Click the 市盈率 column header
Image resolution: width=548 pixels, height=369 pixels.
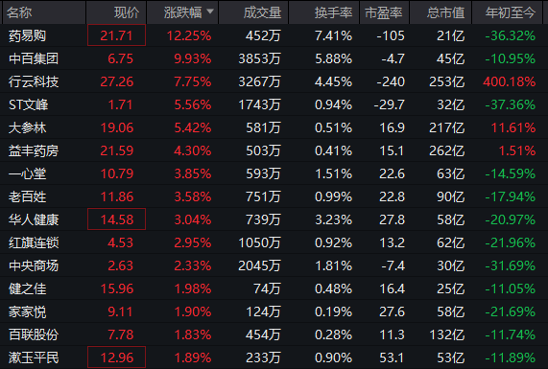(x=385, y=12)
